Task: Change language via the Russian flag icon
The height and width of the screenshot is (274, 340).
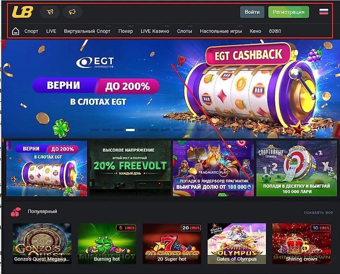Action: [324, 12]
